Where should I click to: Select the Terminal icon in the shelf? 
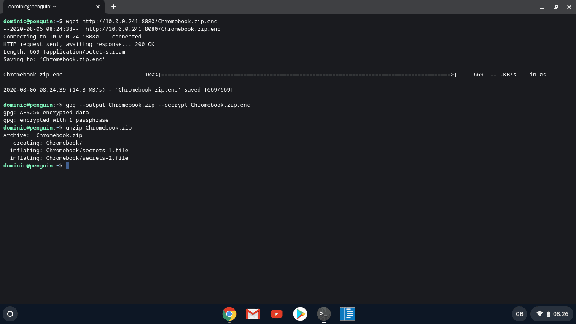323,314
